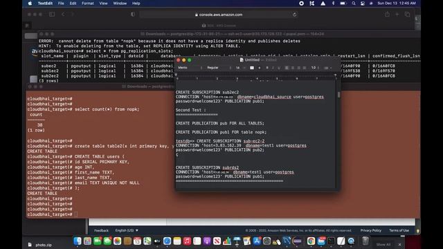Open TextEdit line spacing dropdown showing 1.0
Viewport: 443px width, 249px height.
(x=315, y=68)
